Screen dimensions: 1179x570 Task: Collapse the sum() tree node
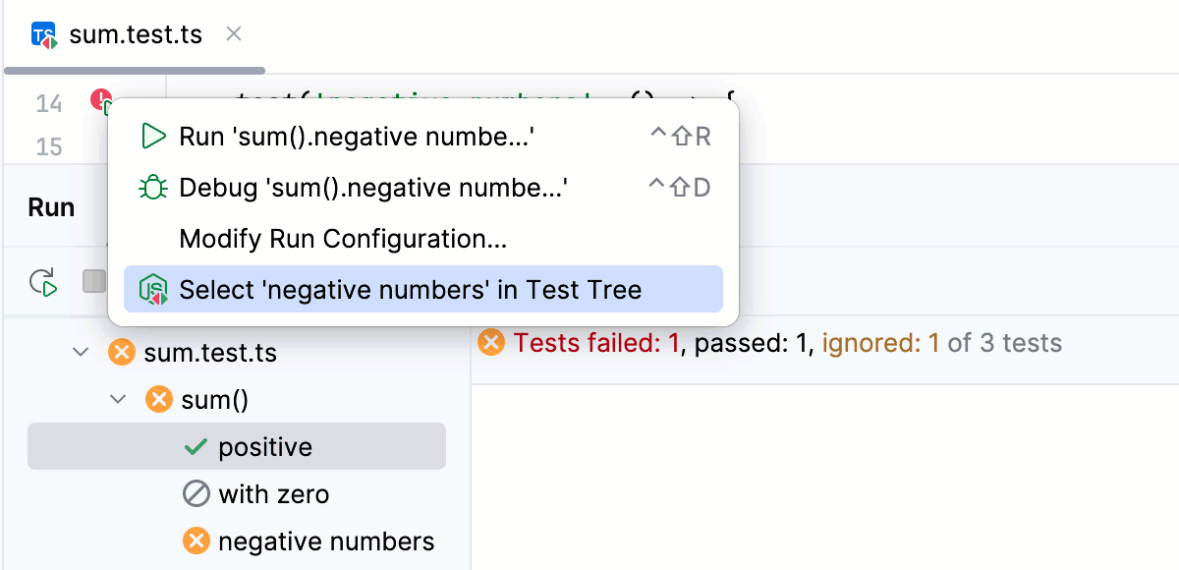[118, 399]
